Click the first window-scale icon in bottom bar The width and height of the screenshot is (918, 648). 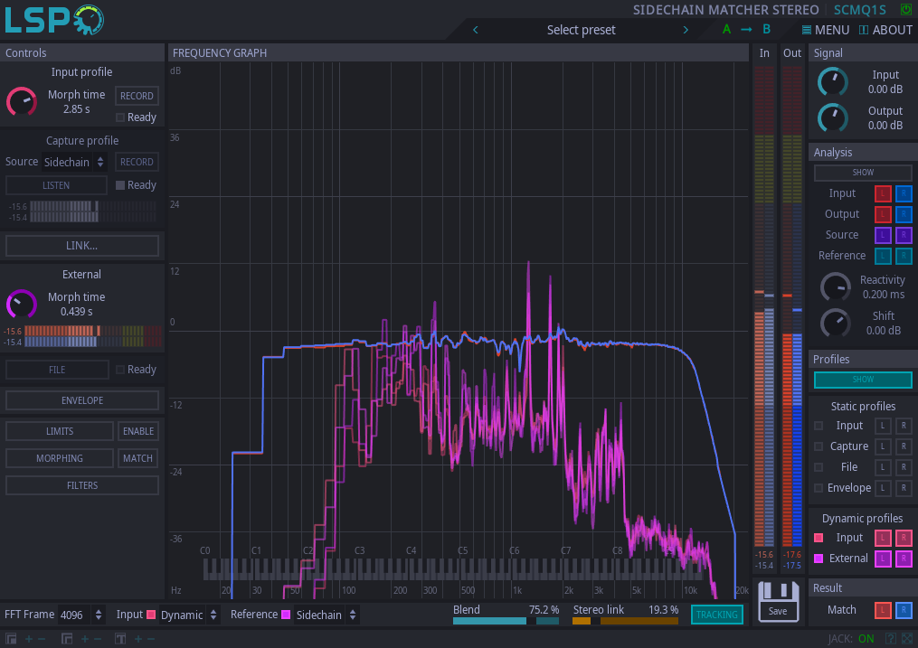(x=11, y=639)
